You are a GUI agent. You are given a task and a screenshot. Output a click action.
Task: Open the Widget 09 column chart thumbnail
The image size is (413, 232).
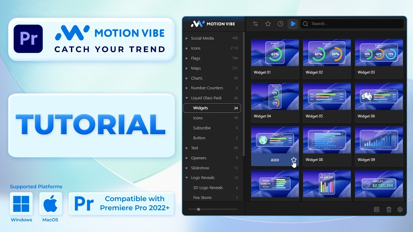click(x=379, y=140)
